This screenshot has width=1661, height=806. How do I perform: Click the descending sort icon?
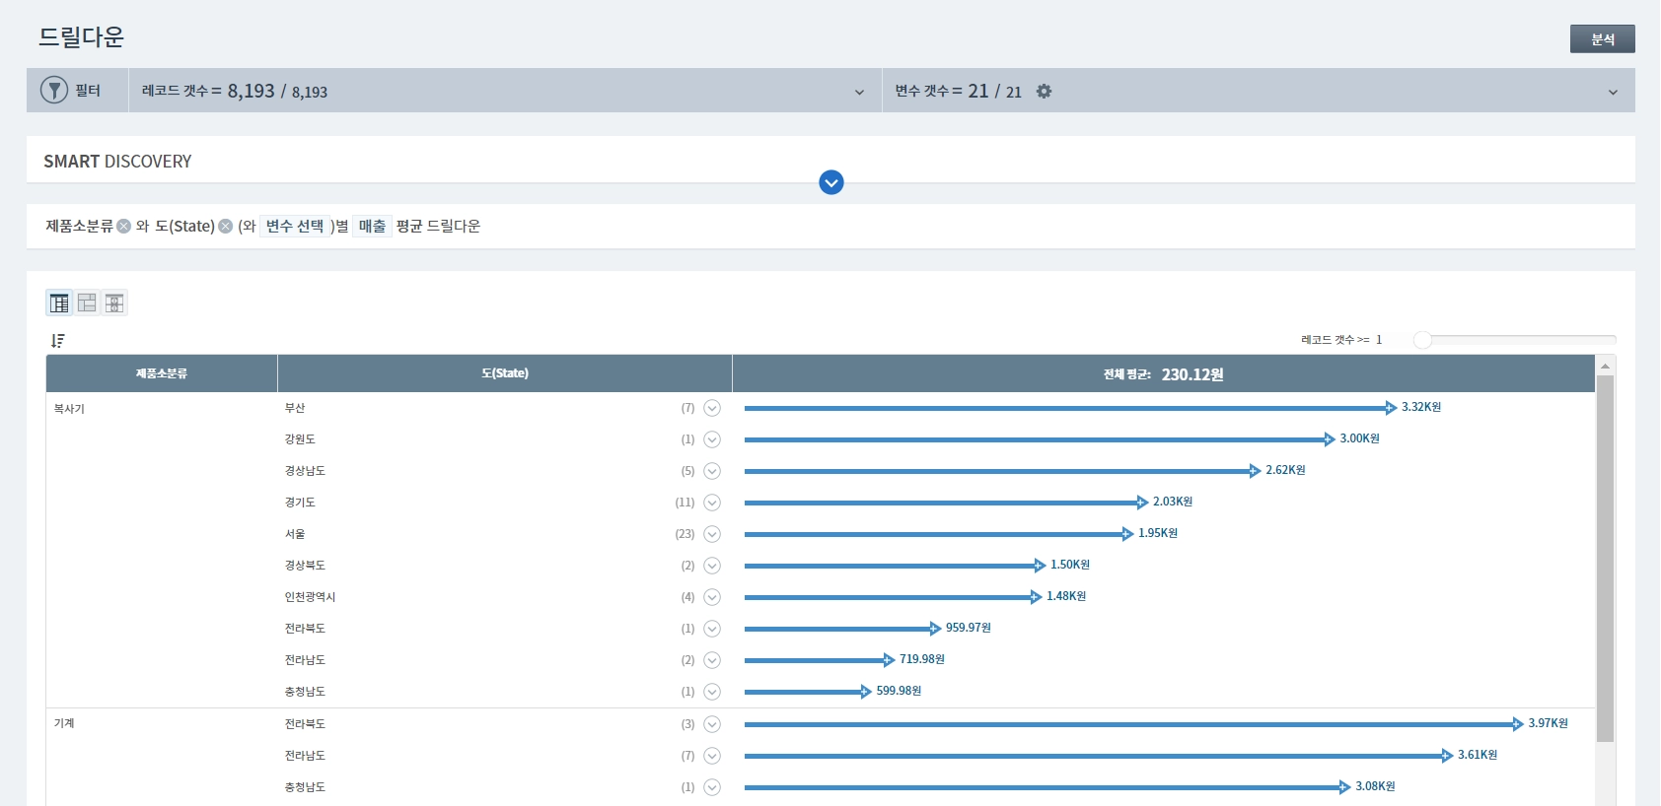click(58, 341)
